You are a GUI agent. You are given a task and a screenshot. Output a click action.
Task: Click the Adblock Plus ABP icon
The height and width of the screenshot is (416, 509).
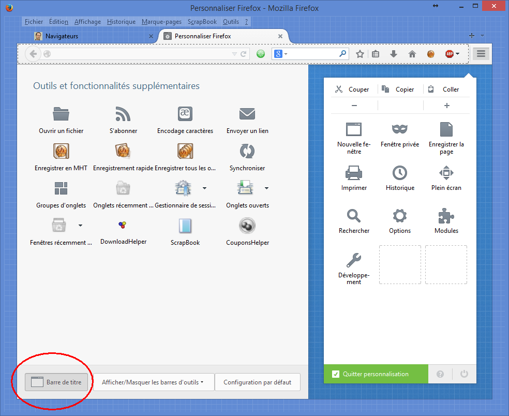point(450,54)
